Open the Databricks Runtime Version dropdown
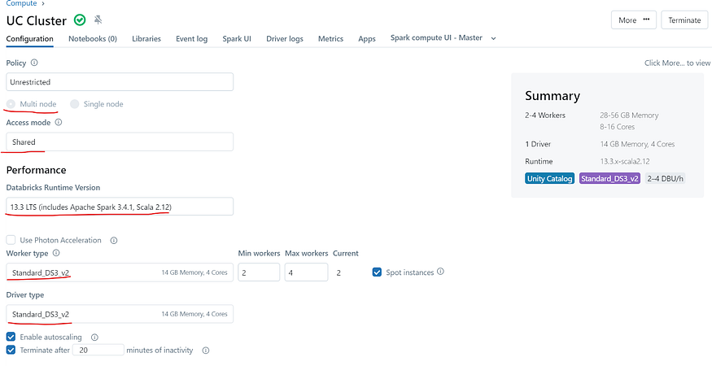Viewport: 712px width, 366px height. (x=120, y=207)
